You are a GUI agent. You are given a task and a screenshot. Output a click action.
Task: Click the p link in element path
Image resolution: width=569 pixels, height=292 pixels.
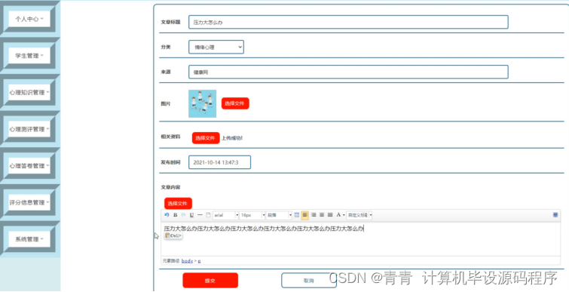click(x=199, y=261)
